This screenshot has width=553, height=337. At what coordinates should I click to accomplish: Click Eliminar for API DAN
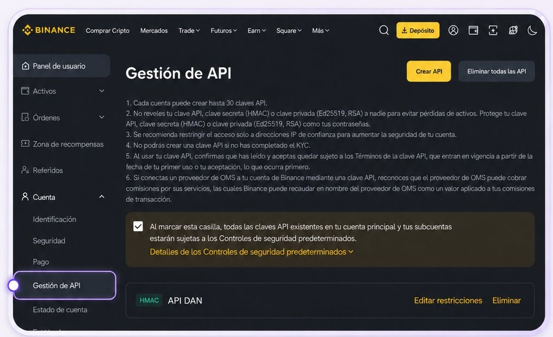point(507,300)
